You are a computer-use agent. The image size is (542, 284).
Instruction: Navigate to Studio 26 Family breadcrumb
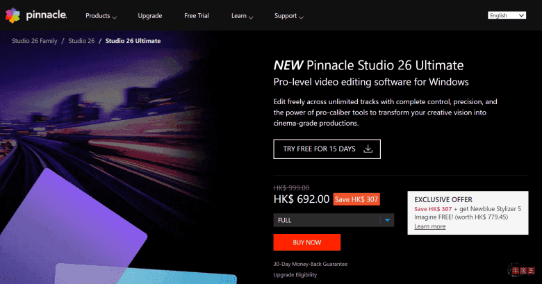click(34, 41)
